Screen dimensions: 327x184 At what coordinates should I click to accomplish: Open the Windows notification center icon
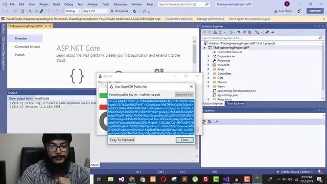[319, 179]
